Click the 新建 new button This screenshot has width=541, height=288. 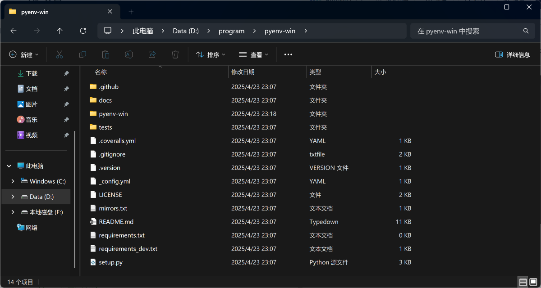[x=23, y=54]
